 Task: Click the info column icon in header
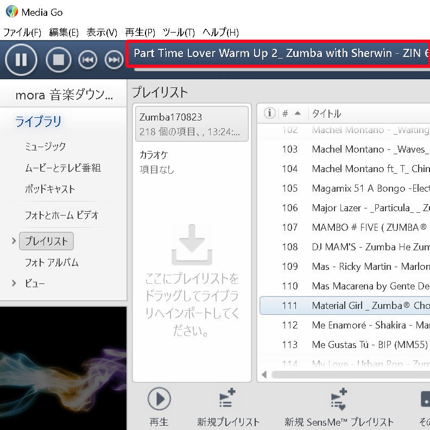269,113
